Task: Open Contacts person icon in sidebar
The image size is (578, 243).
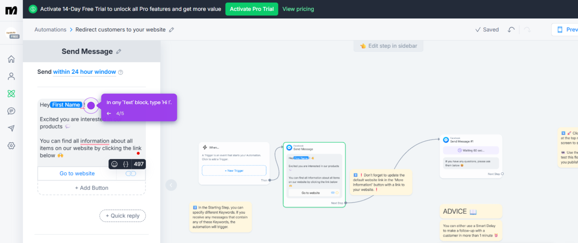Action: tap(11, 76)
